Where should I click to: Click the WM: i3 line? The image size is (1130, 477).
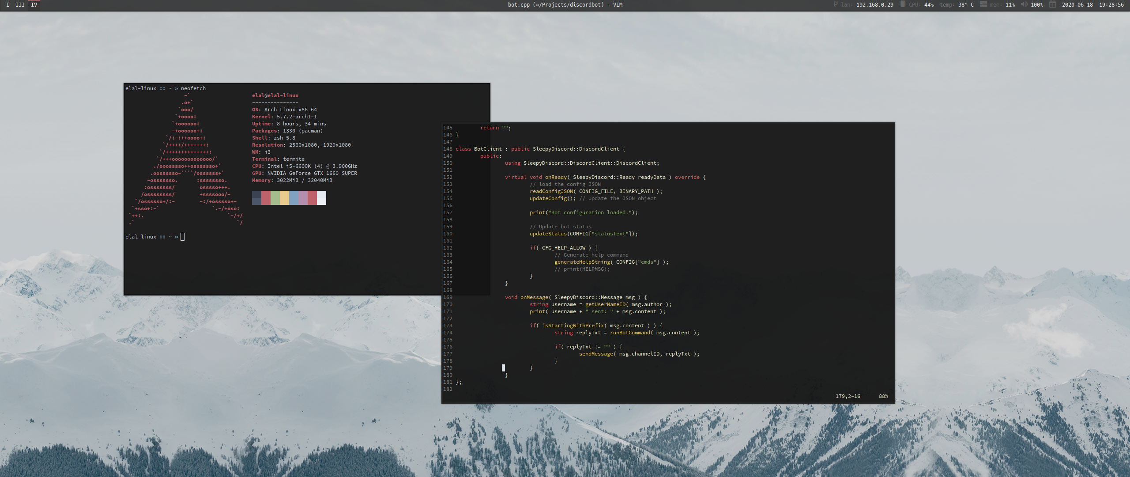pos(261,152)
